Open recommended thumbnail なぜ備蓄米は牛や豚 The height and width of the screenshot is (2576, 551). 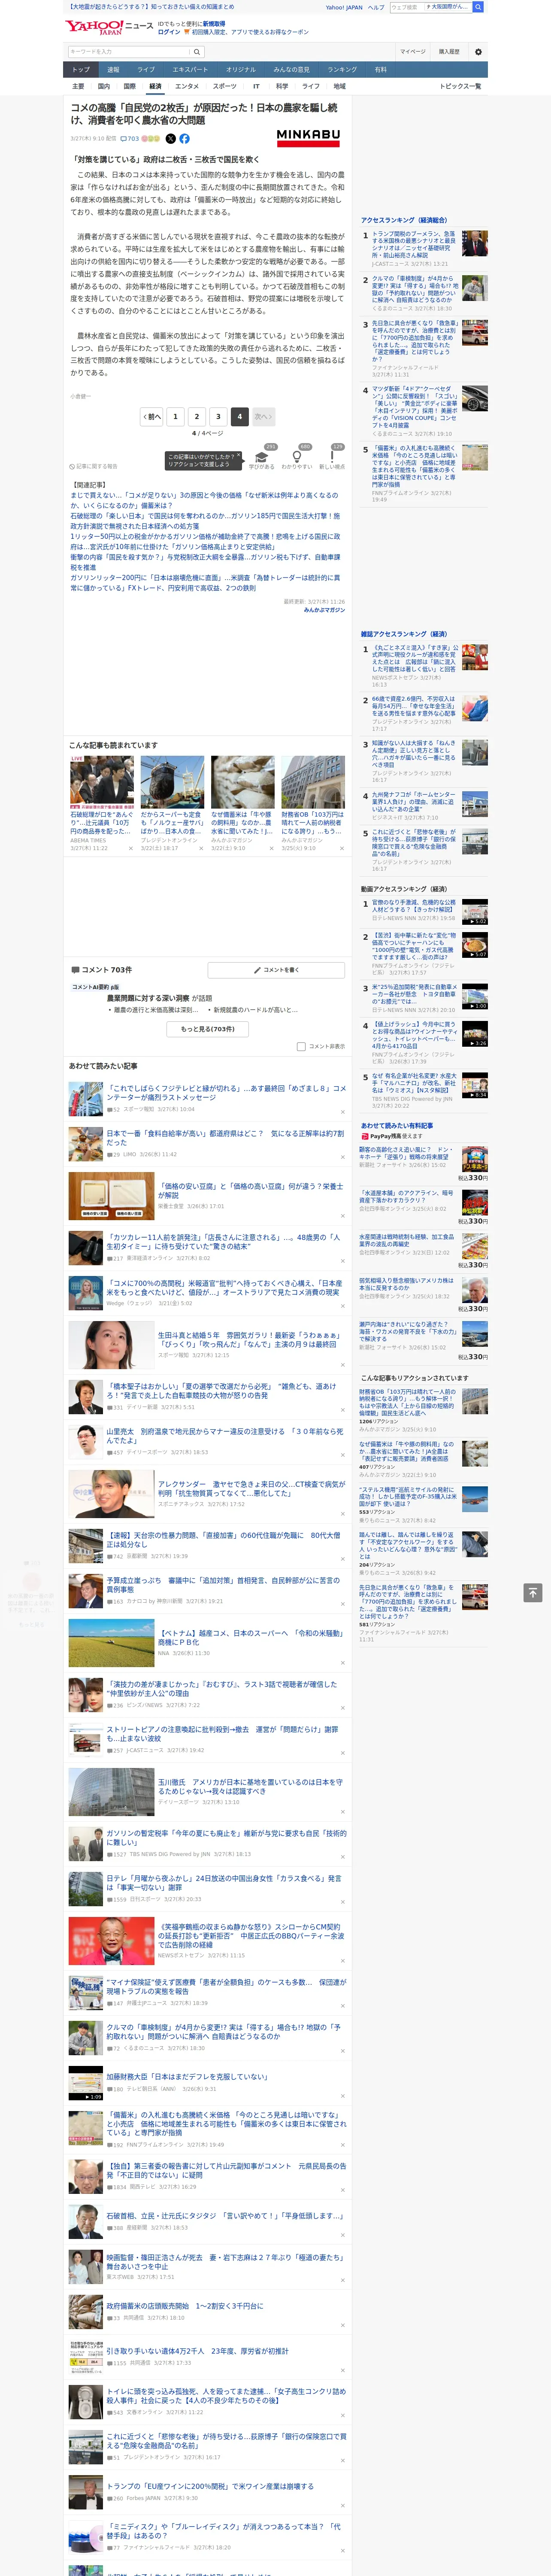click(243, 782)
